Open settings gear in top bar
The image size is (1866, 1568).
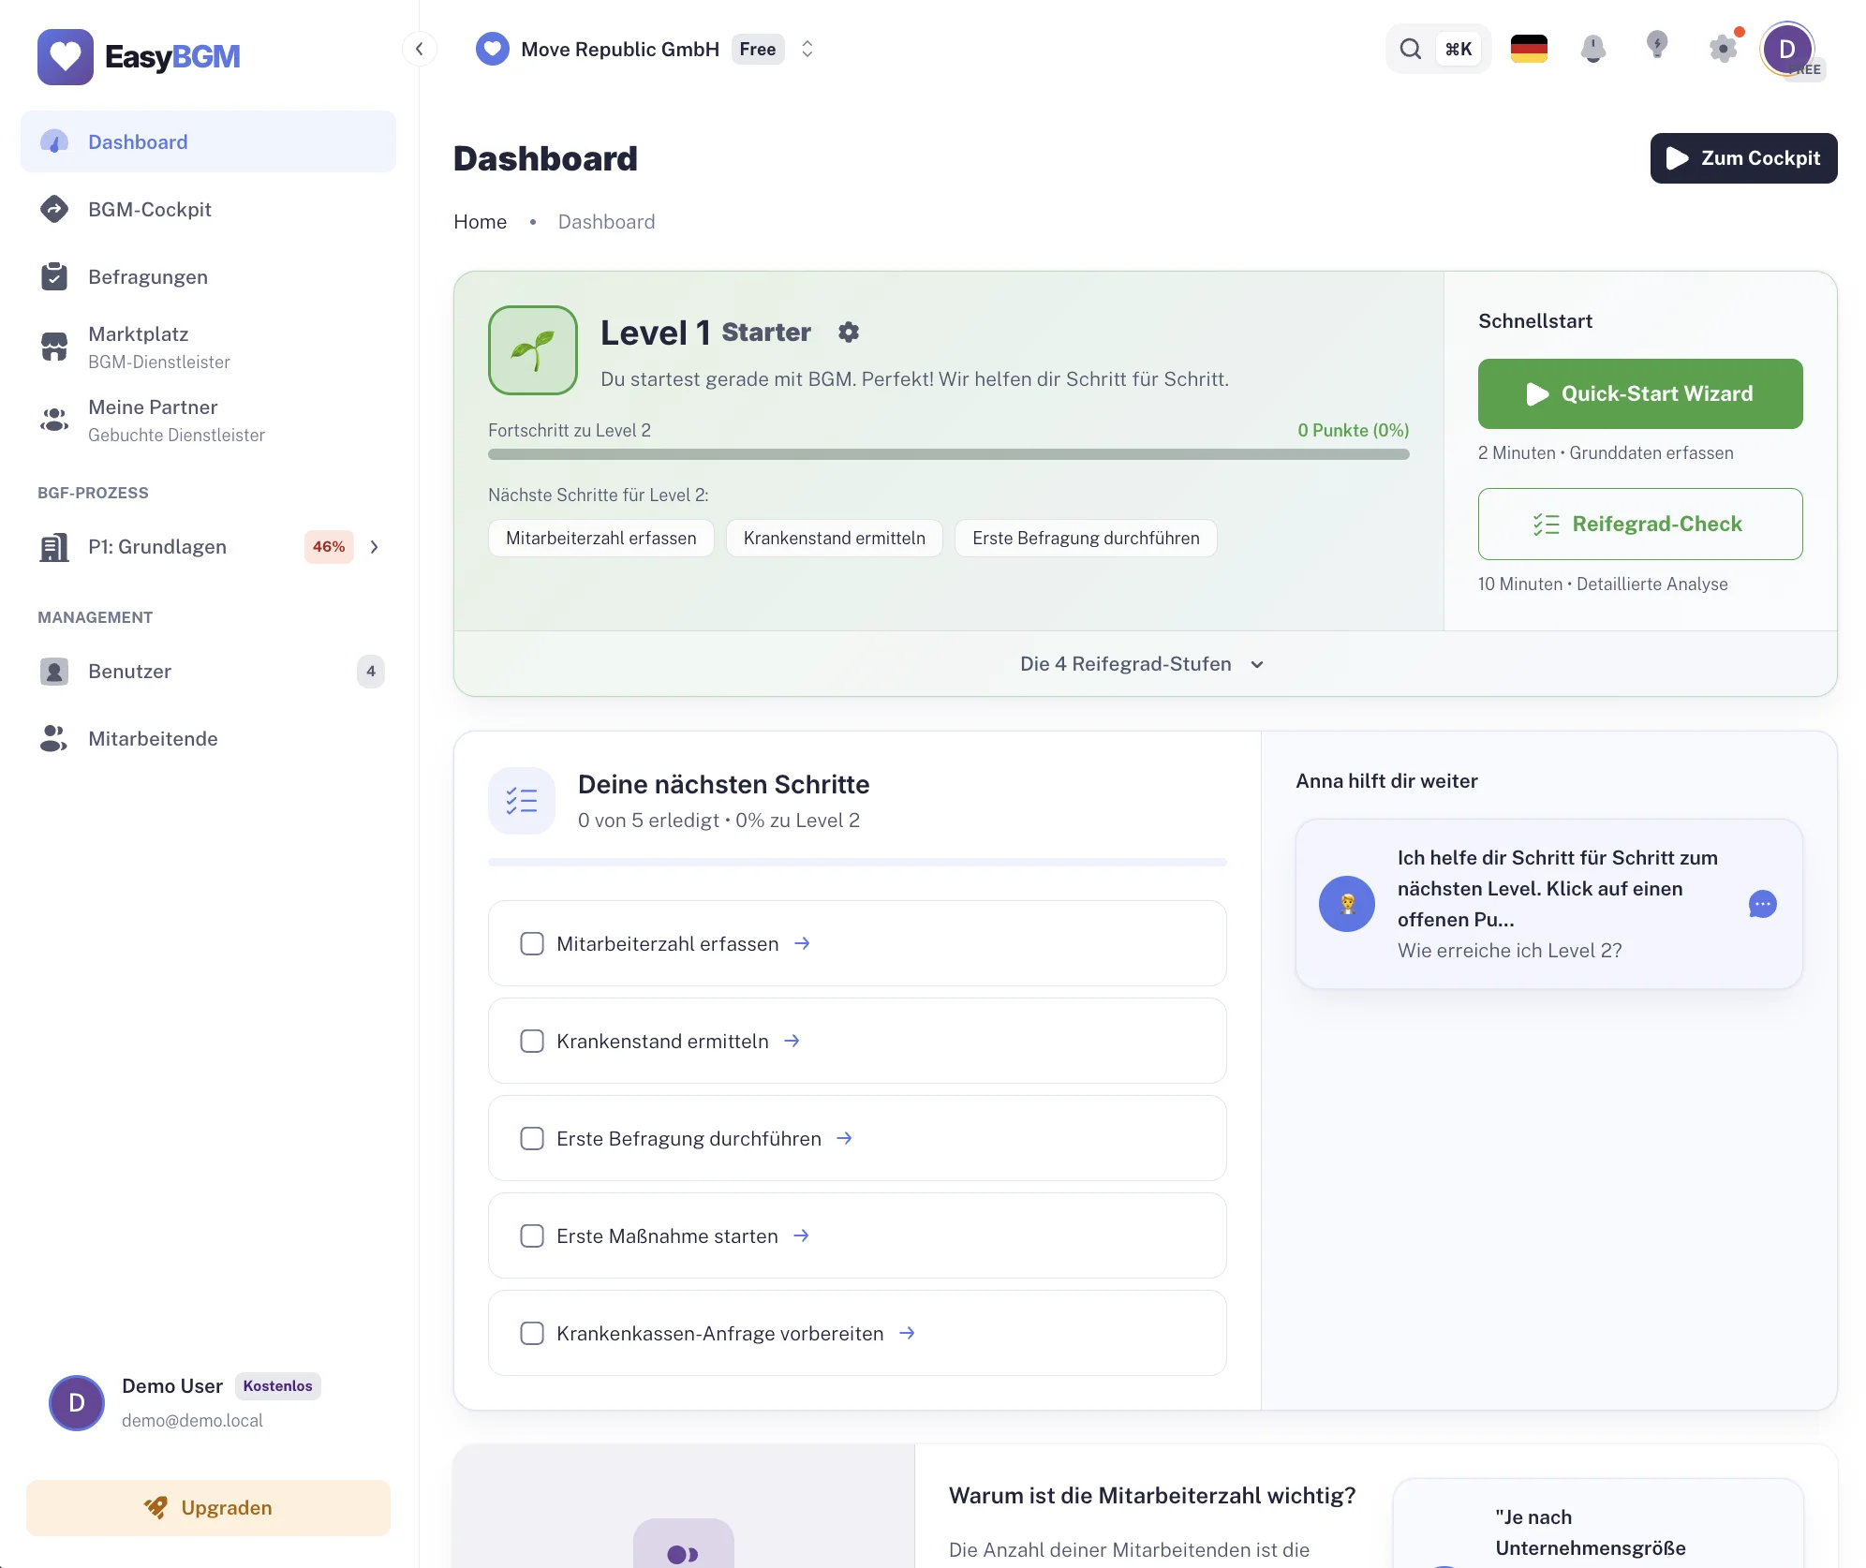(1723, 49)
